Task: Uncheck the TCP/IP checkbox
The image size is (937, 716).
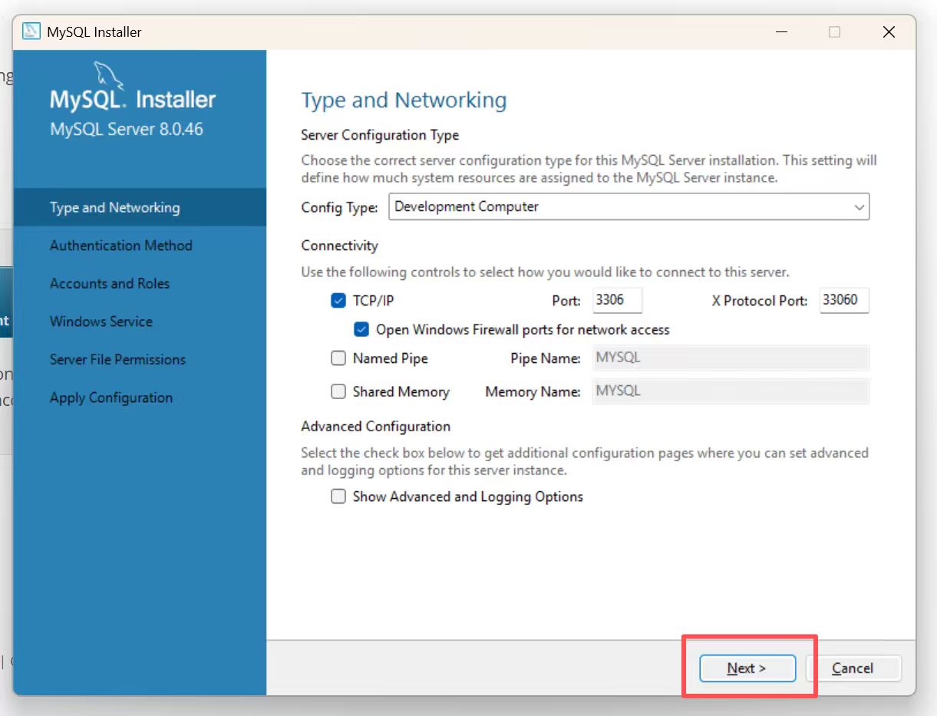Action: tap(338, 301)
